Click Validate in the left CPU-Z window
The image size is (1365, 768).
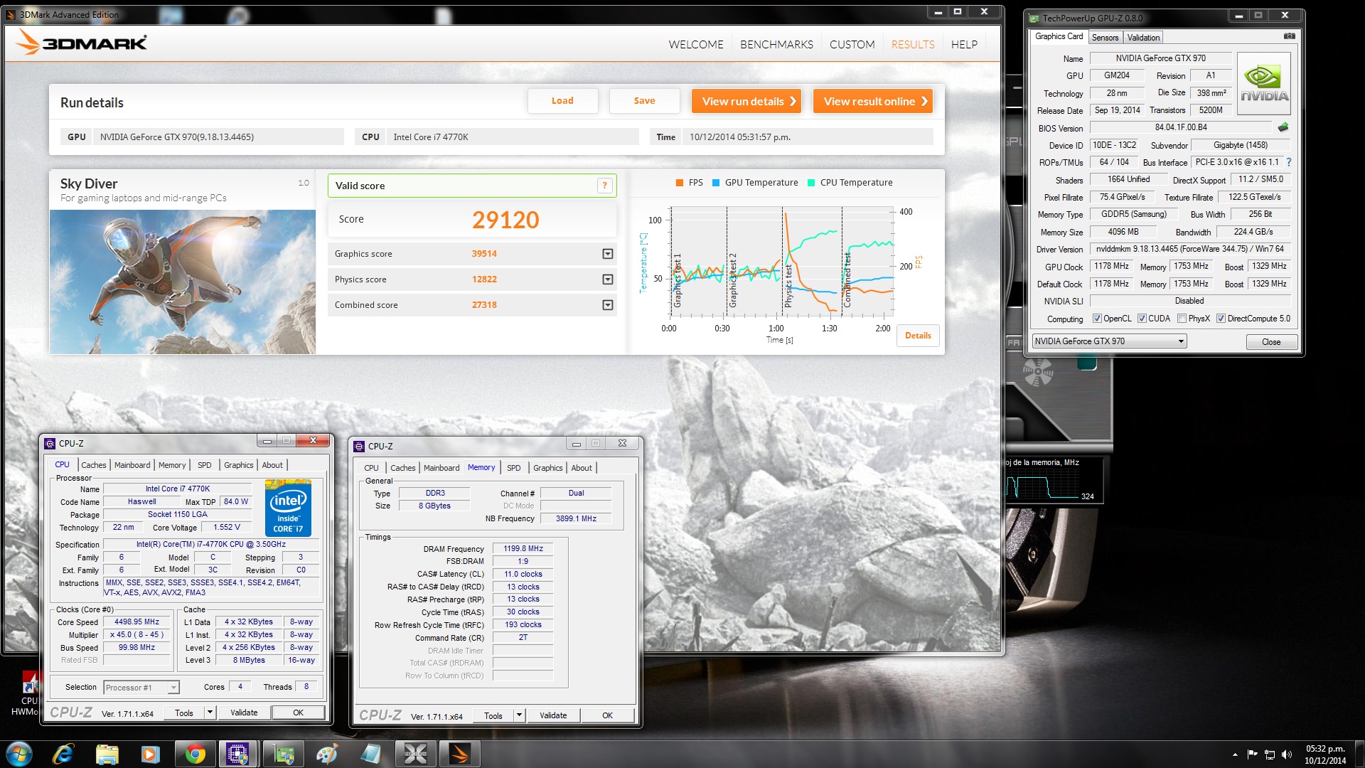[244, 713]
